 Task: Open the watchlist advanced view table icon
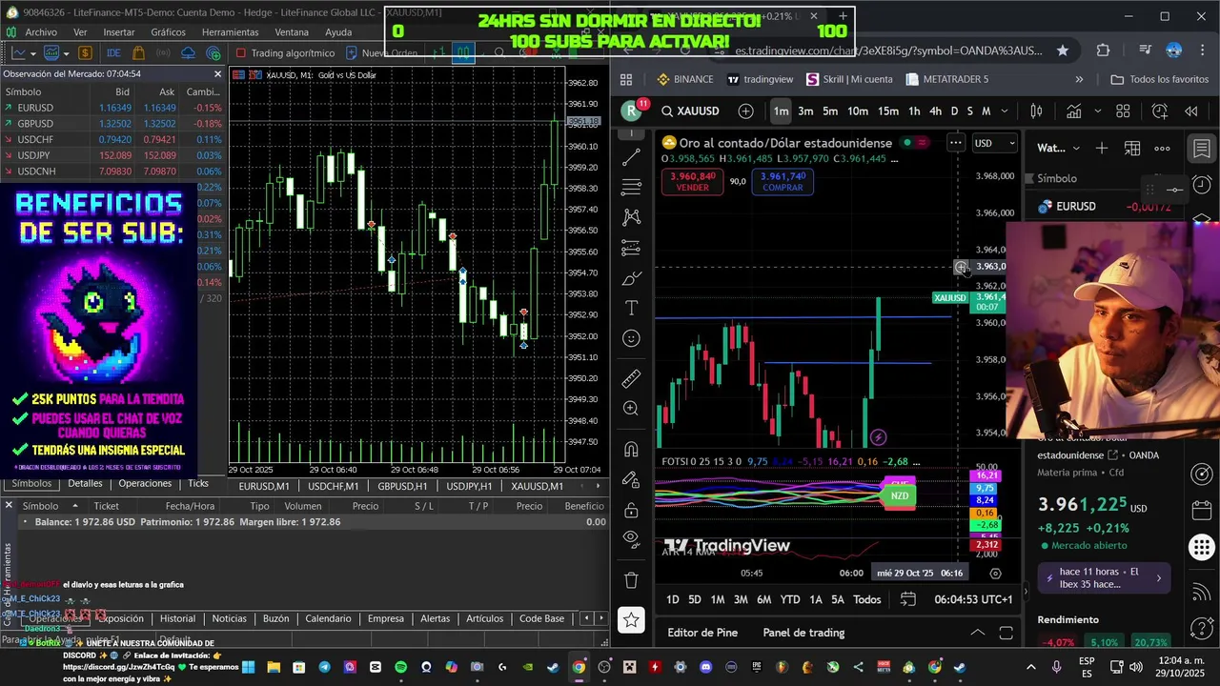(1132, 148)
